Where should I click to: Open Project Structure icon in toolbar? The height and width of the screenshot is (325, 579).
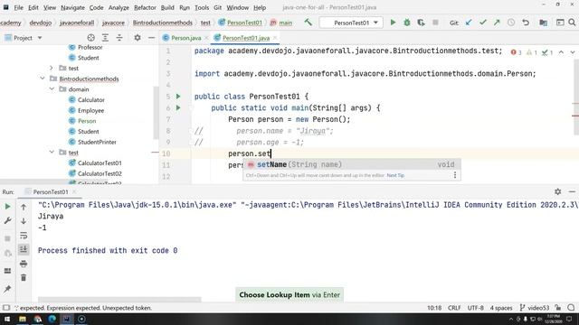coord(543,23)
